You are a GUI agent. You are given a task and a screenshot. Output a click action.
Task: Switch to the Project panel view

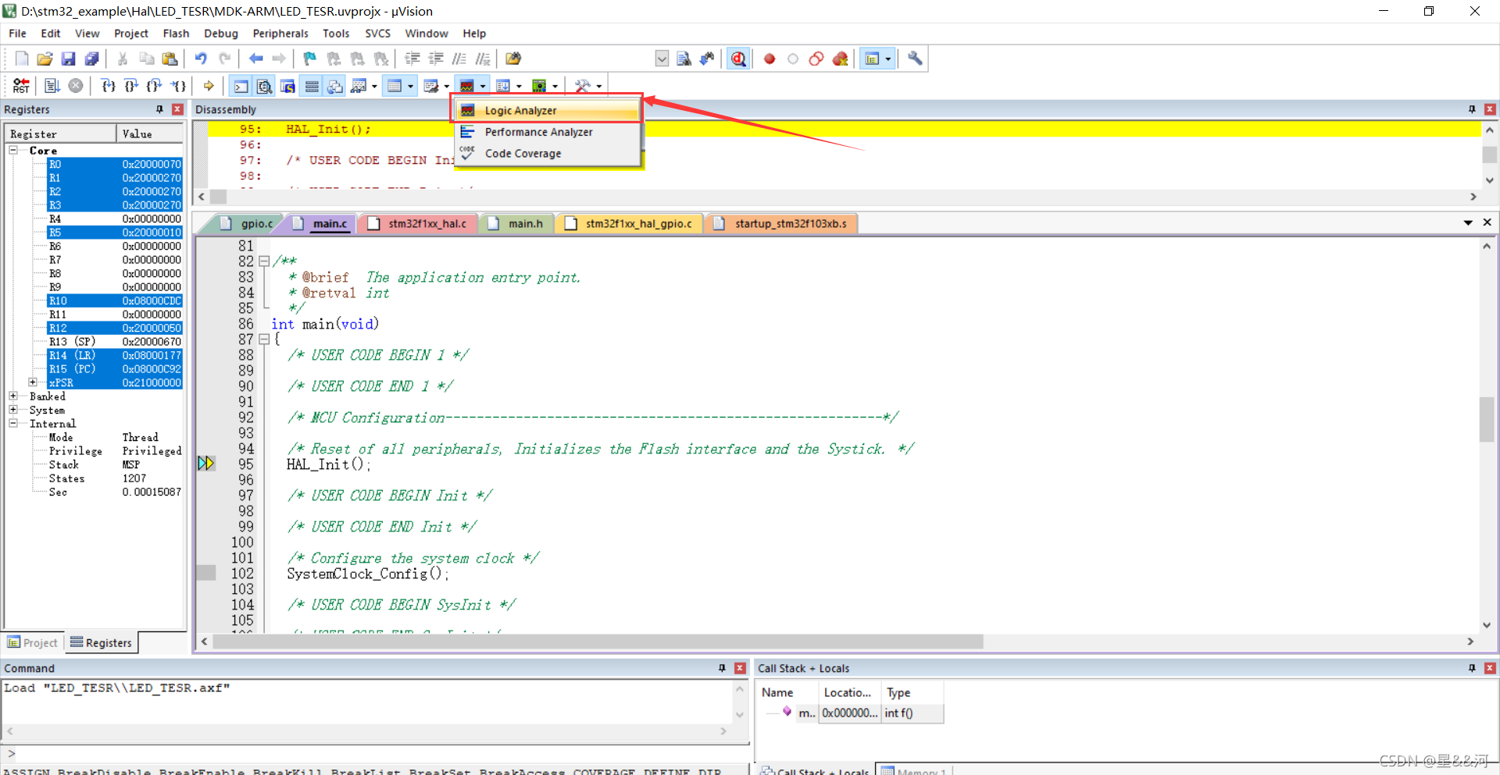(x=32, y=642)
